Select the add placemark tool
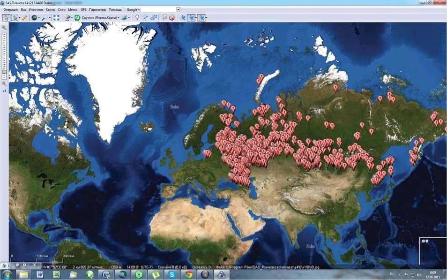 pyautogui.click(x=137, y=17)
